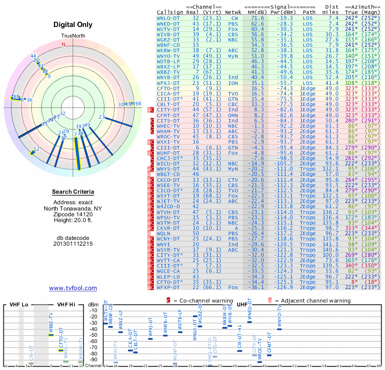This screenshot has height=370, width=385.
Task: Click the WVTT-CA callsign
Action: coord(168,260)
